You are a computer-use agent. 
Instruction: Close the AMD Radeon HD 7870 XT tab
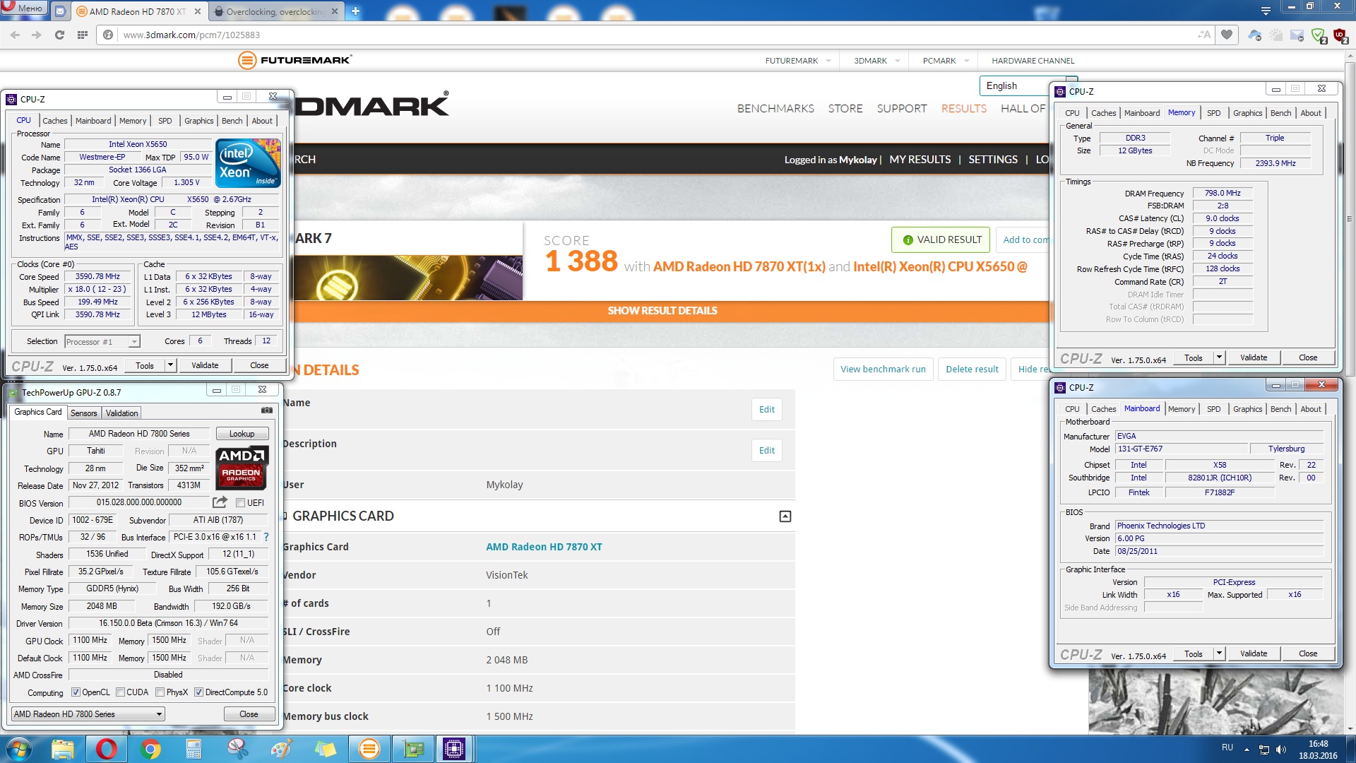197,11
